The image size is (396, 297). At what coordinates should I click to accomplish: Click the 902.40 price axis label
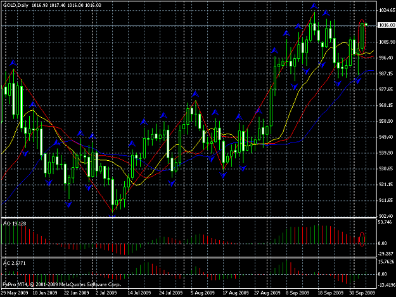(386, 216)
